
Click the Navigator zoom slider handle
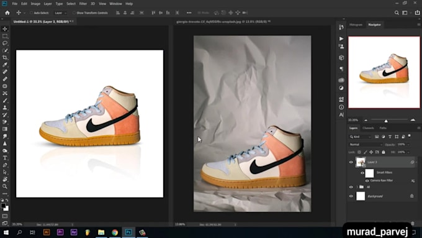(x=386, y=121)
